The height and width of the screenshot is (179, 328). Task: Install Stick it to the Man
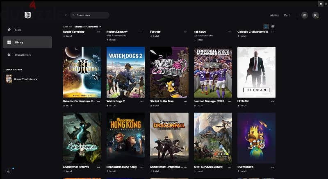coord(155,106)
